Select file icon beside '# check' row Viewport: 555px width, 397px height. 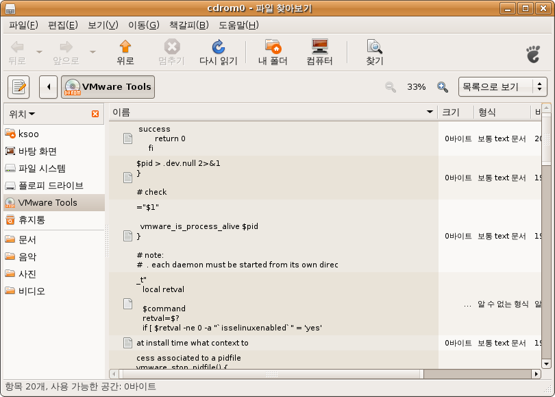coord(127,178)
